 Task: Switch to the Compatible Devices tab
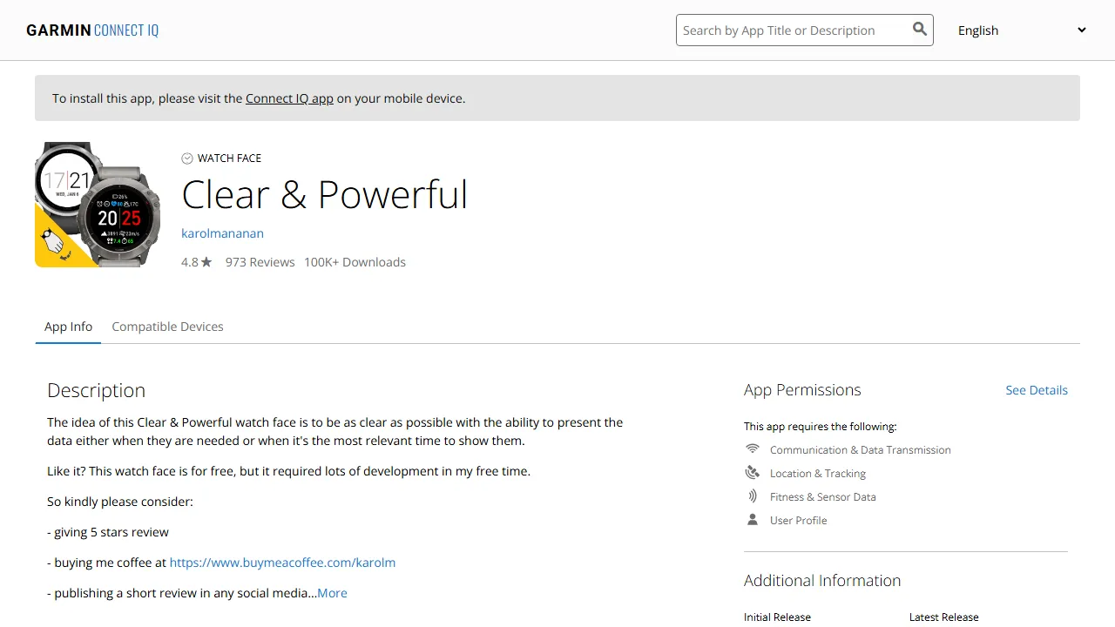point(167,327)
